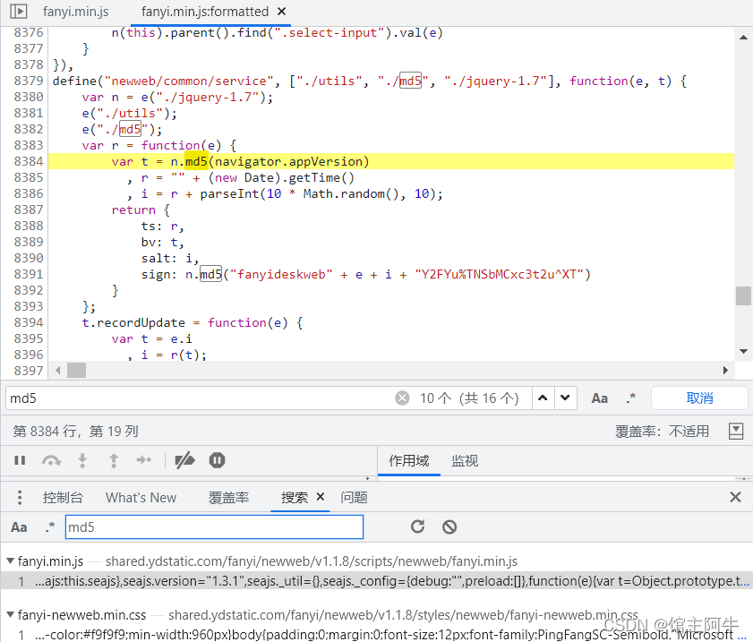Image resolution: width=753 pixels, height=642 pixels.
Task: Open the drawer three-dot menu
Action: [20, 498]
